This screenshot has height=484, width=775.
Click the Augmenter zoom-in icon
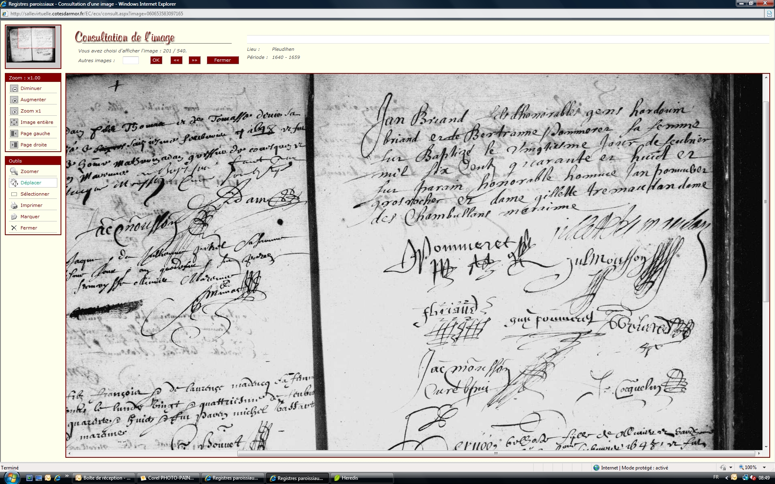[x=14, y=100]
